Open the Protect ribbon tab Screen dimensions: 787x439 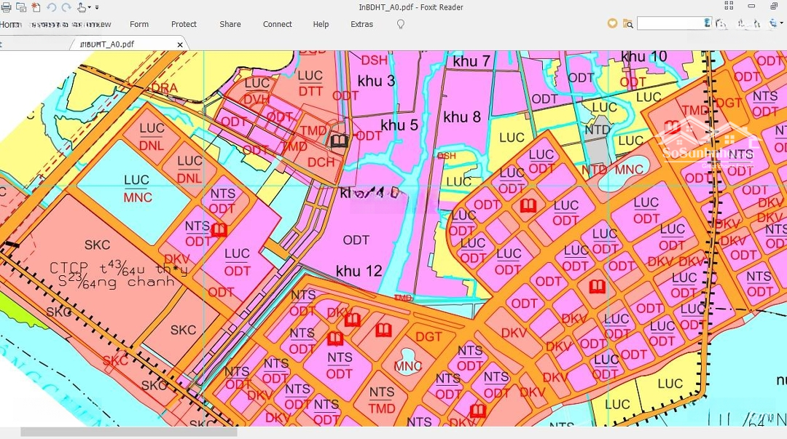184,24
